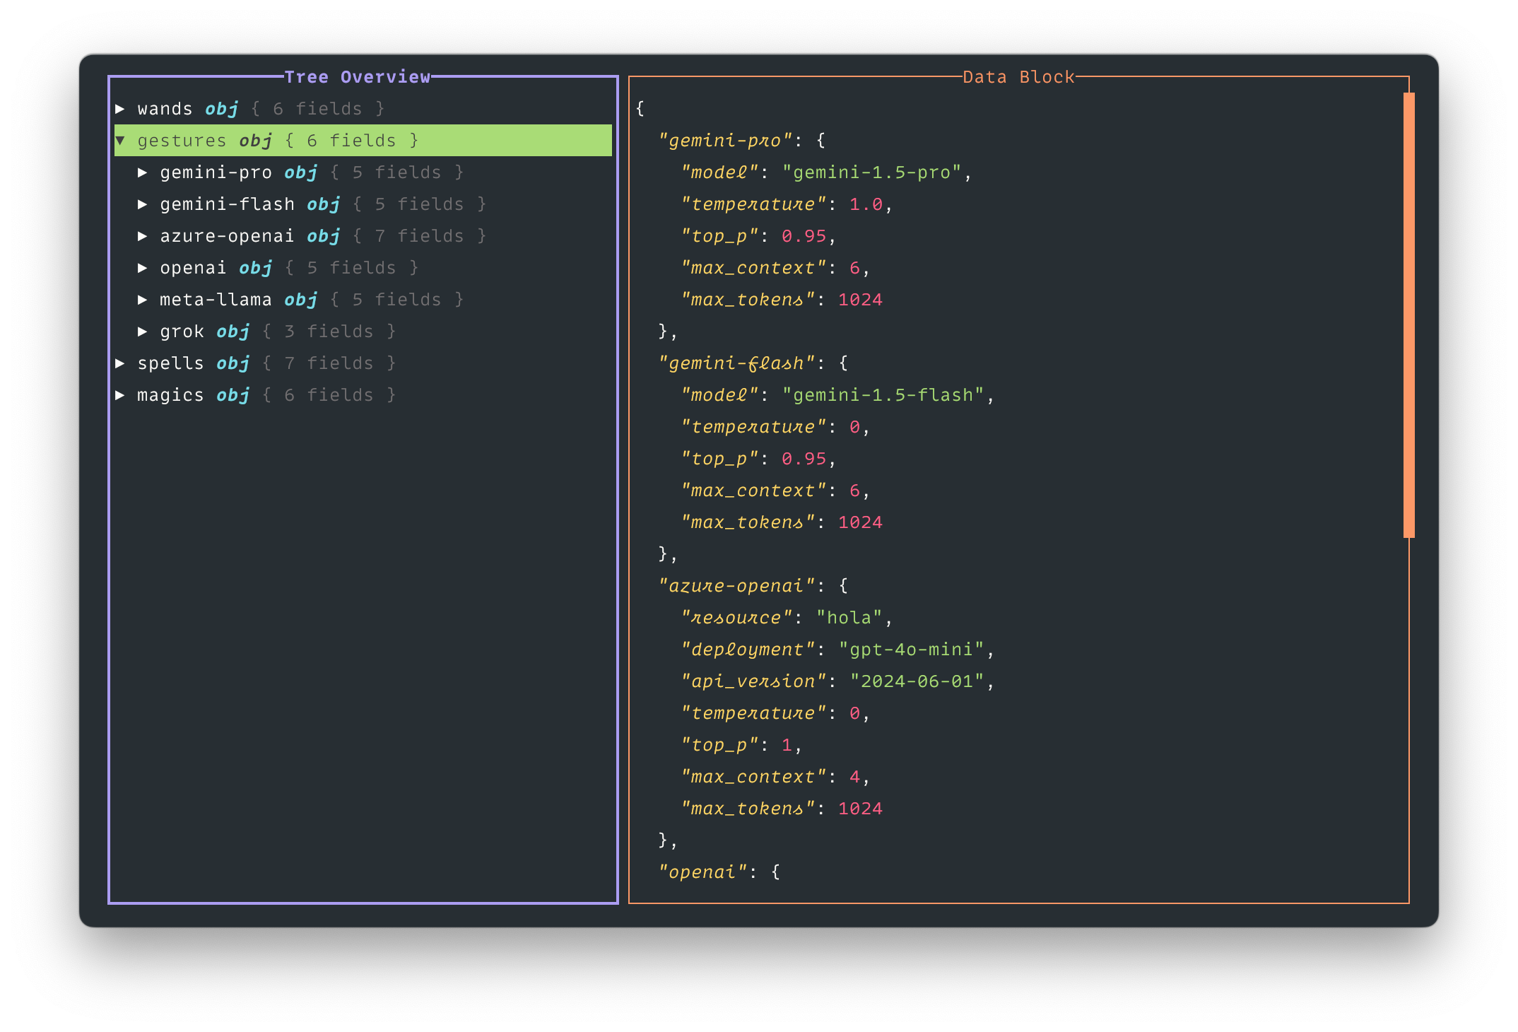Expand the spells node arrow
1518x1032 pixels.
click(x=120, y=363)
